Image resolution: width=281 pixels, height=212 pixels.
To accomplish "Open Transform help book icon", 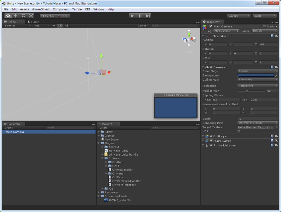I will [x=272, y=36].
